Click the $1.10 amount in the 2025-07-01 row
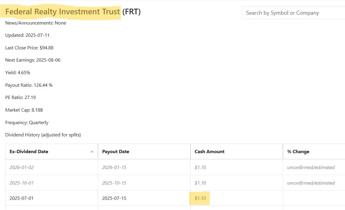The image size is (345, 210). 200,198
